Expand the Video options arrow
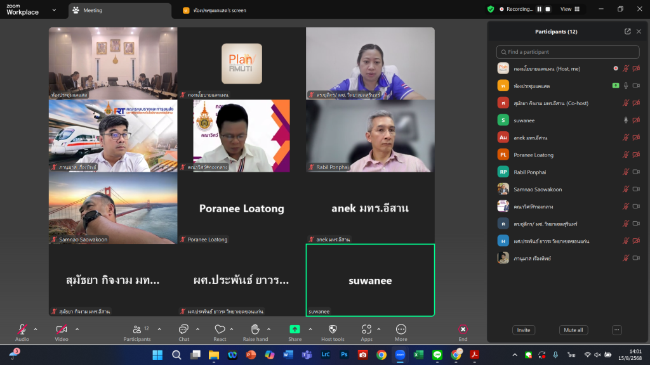 click(77, 329)
